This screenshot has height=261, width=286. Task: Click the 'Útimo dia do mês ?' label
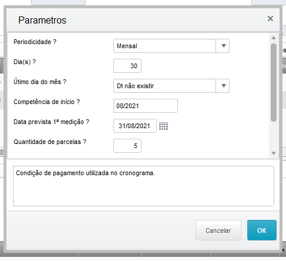coord(40,82)
